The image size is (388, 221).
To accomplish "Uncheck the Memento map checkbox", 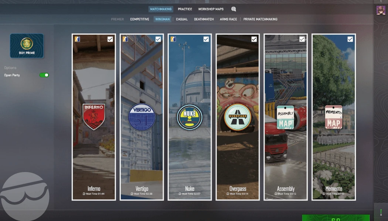I will pyautogui.click(x=350, y=39).
